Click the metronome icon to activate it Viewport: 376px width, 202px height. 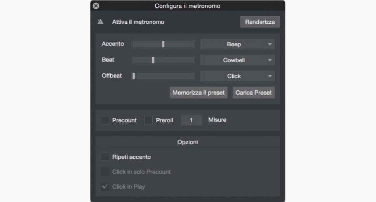100,22
